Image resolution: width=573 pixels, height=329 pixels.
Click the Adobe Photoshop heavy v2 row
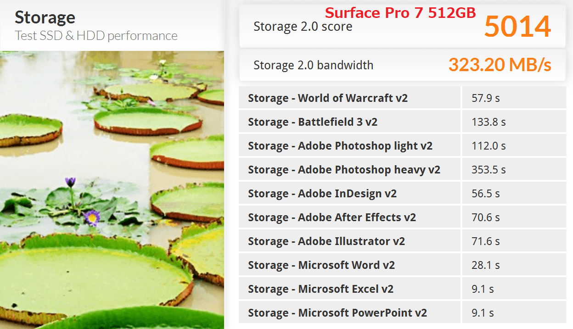(x=402, y=170)
